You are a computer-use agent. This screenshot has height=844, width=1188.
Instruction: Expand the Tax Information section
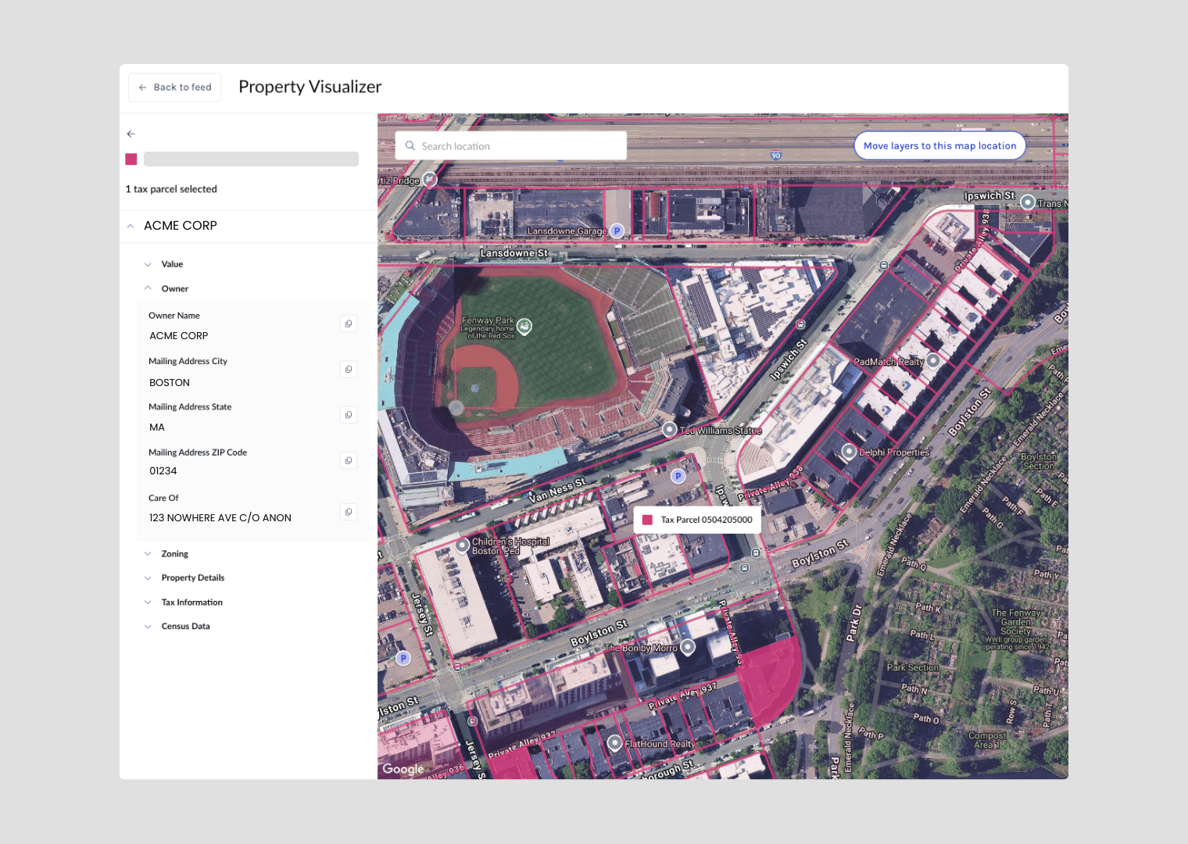(148, 603)
